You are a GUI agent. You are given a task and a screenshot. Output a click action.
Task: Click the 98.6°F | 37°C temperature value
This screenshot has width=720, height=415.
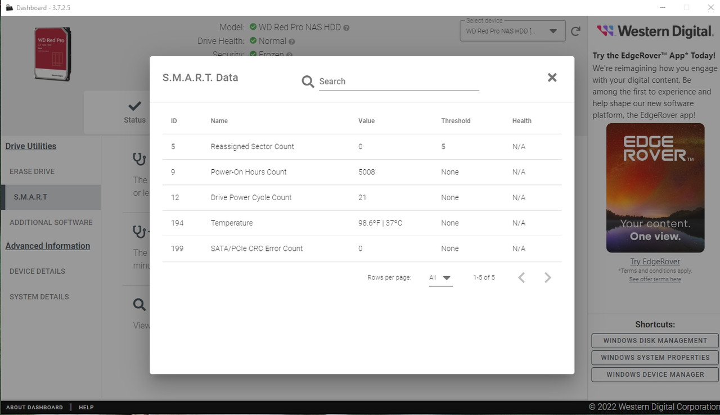click(380, 223)
